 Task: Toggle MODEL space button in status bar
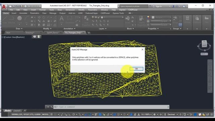[x=45, y=114]
